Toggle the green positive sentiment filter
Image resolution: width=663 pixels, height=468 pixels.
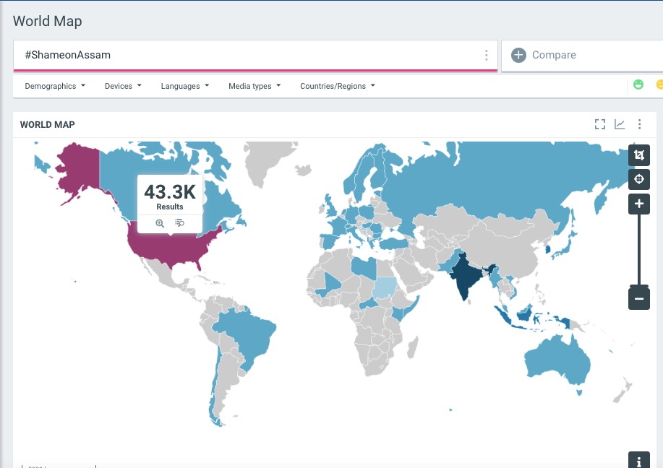coord(638,84)
